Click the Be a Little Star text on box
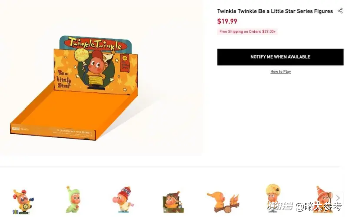This screenshot has width=347, height=217. point(64,79)
